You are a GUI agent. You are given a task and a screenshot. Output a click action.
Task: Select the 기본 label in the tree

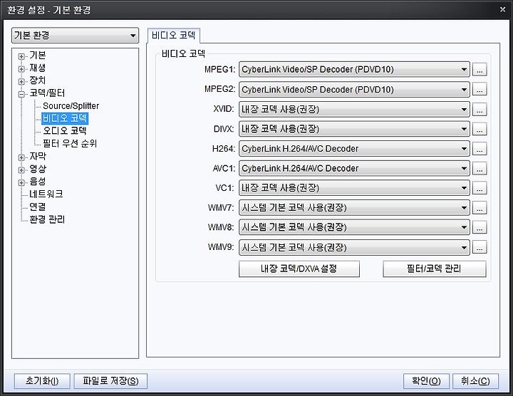click(x=38, y=56)
